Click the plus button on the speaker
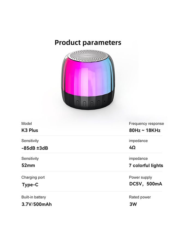 (x=92, y=103)
